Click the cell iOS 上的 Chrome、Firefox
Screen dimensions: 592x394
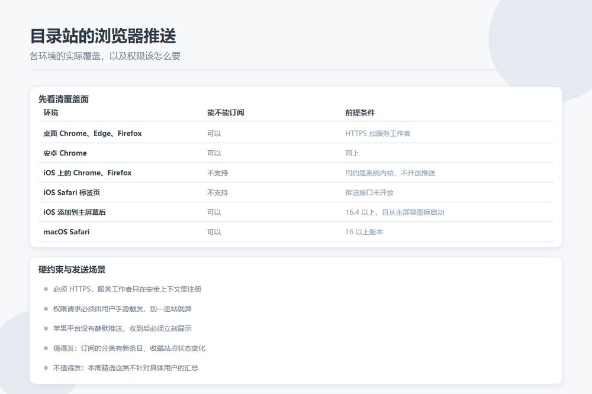(x=88, y=173)
